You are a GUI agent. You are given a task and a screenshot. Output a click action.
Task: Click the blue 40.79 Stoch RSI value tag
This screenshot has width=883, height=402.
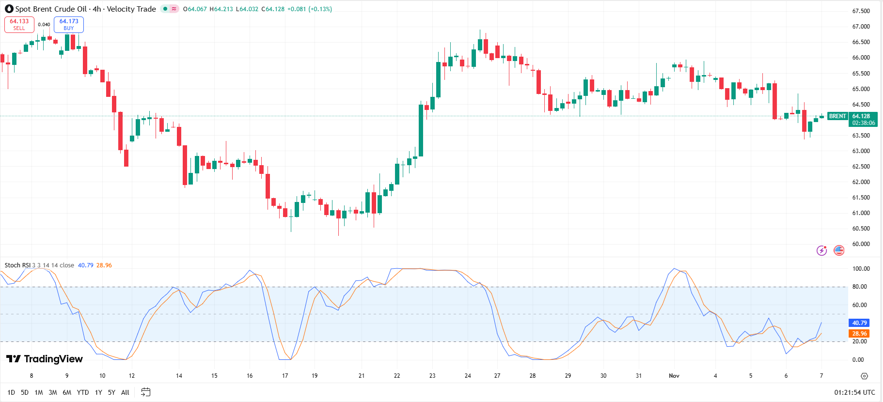click(859, 323)
